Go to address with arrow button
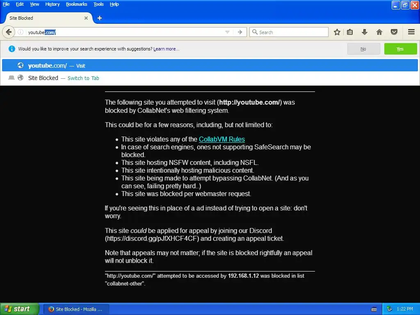This screenshot has height=315, width=420. [x=240, y=32]
